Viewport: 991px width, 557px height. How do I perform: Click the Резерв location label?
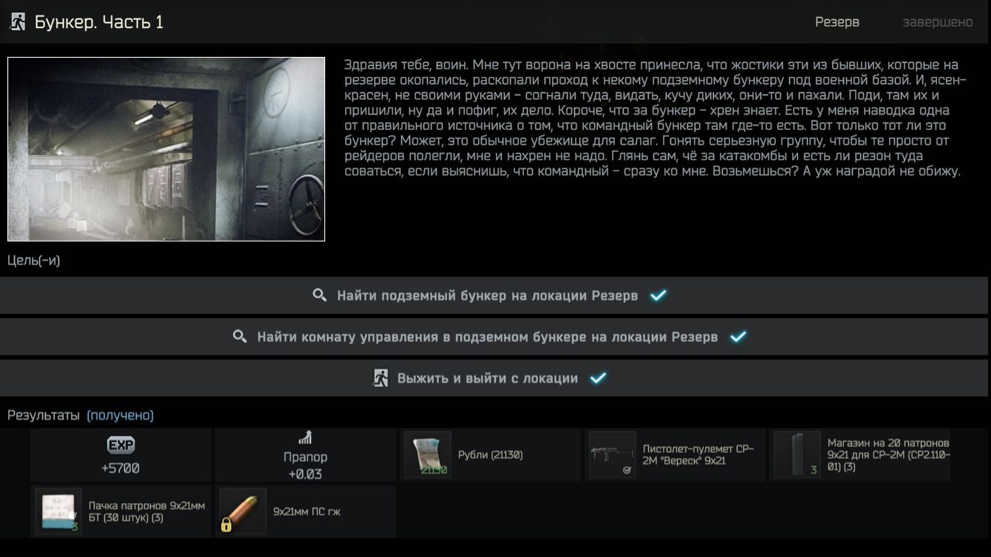(x=837, y=22)
